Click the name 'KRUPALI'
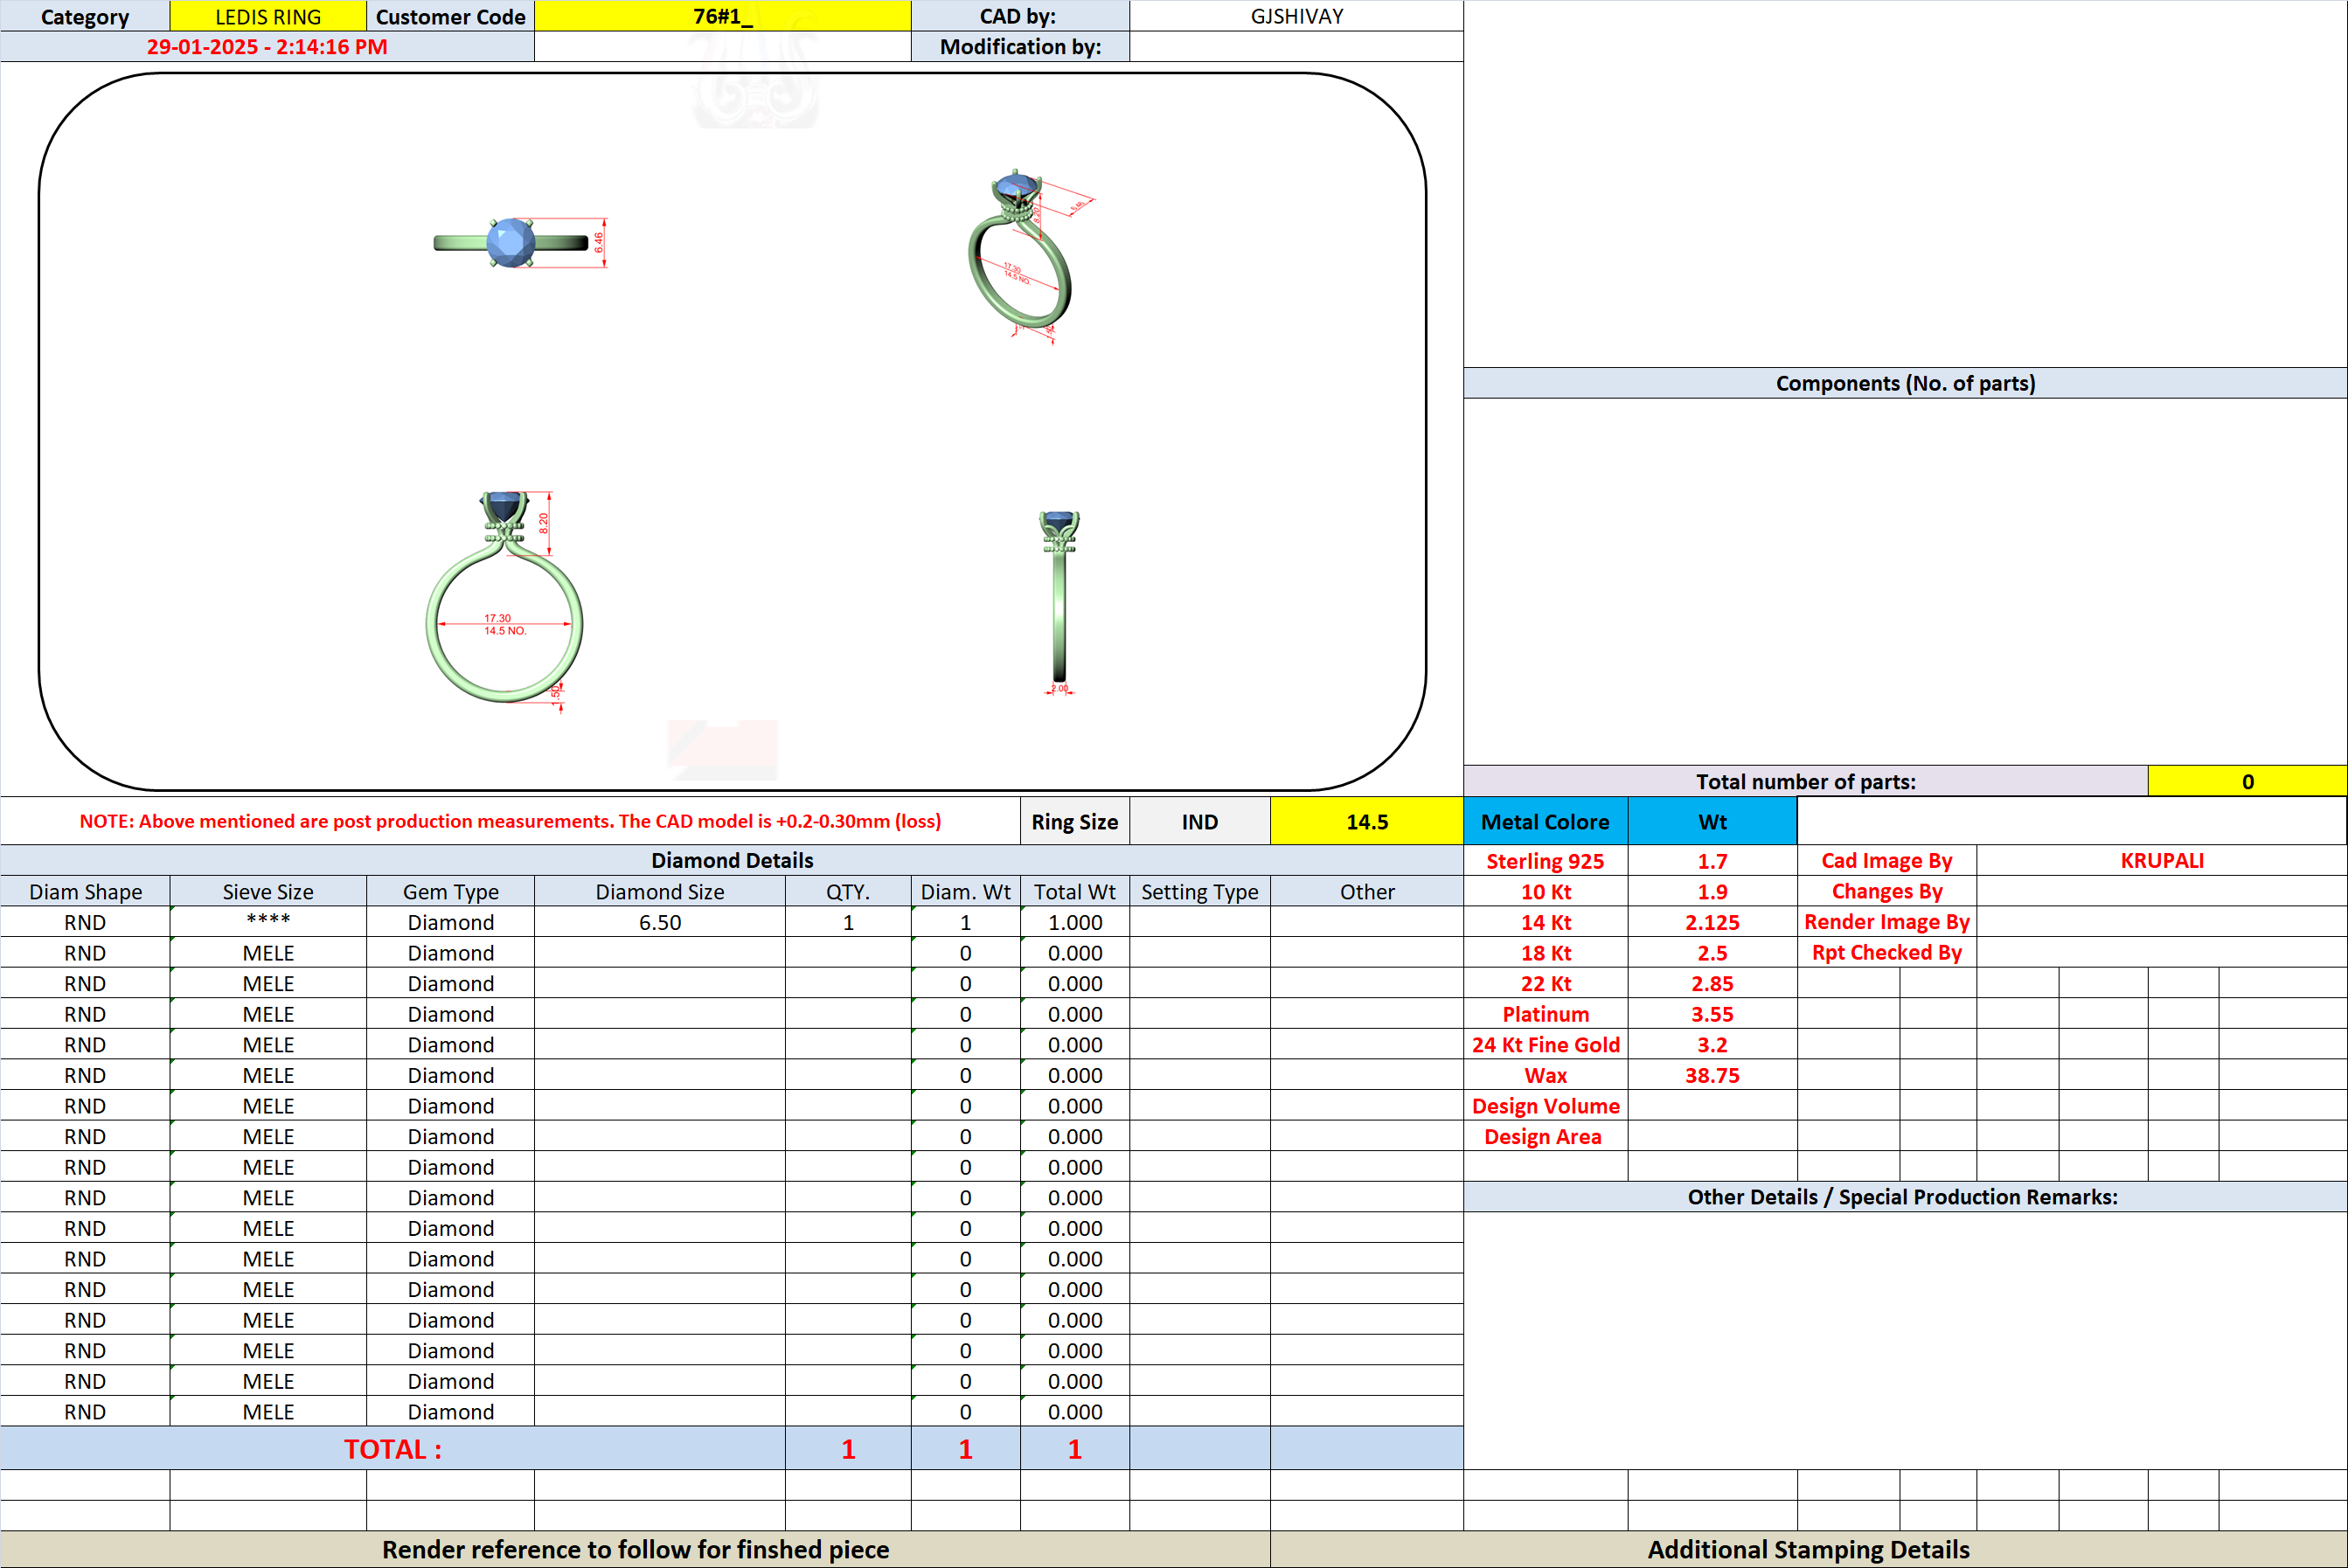This screenshot has height=1568, width=2348. 2162,860
